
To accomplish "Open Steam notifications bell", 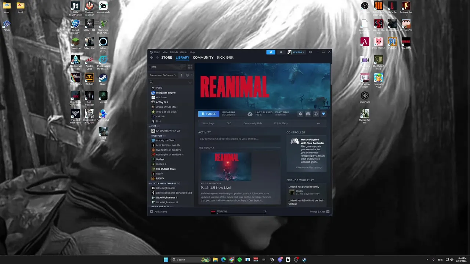I will tap(281, 52).
